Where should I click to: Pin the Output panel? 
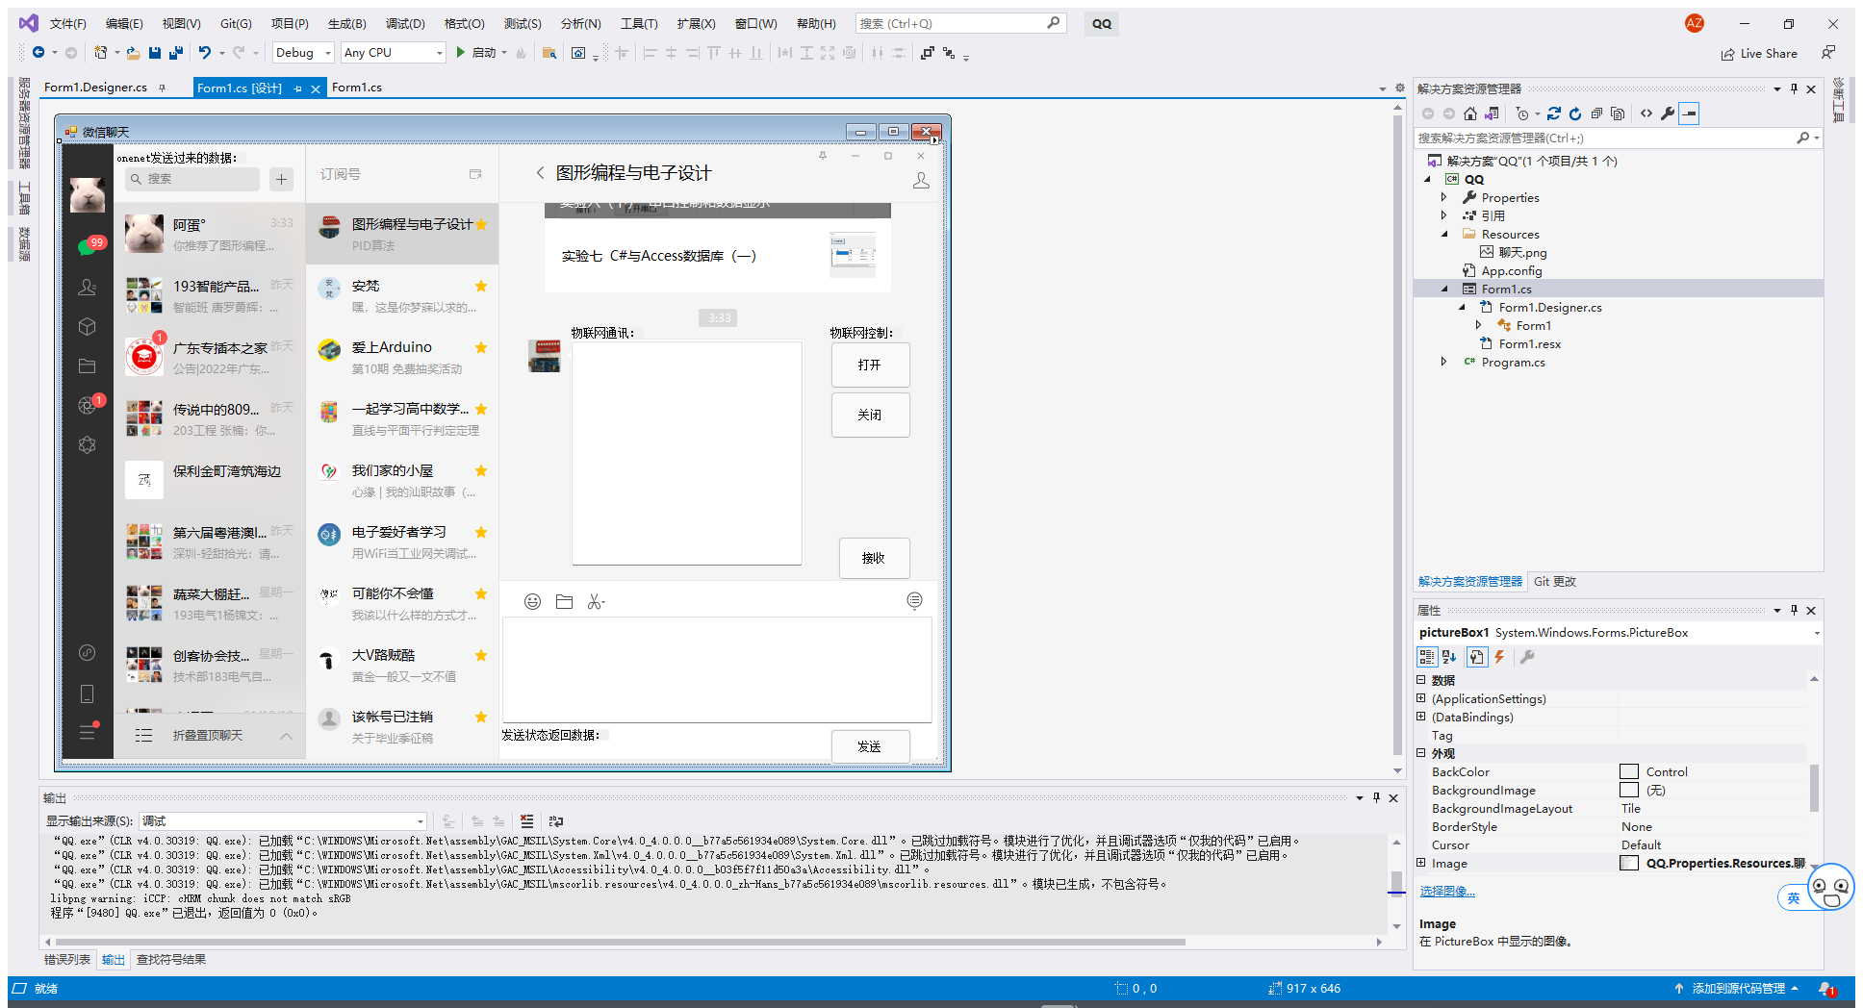[1376, 797]
